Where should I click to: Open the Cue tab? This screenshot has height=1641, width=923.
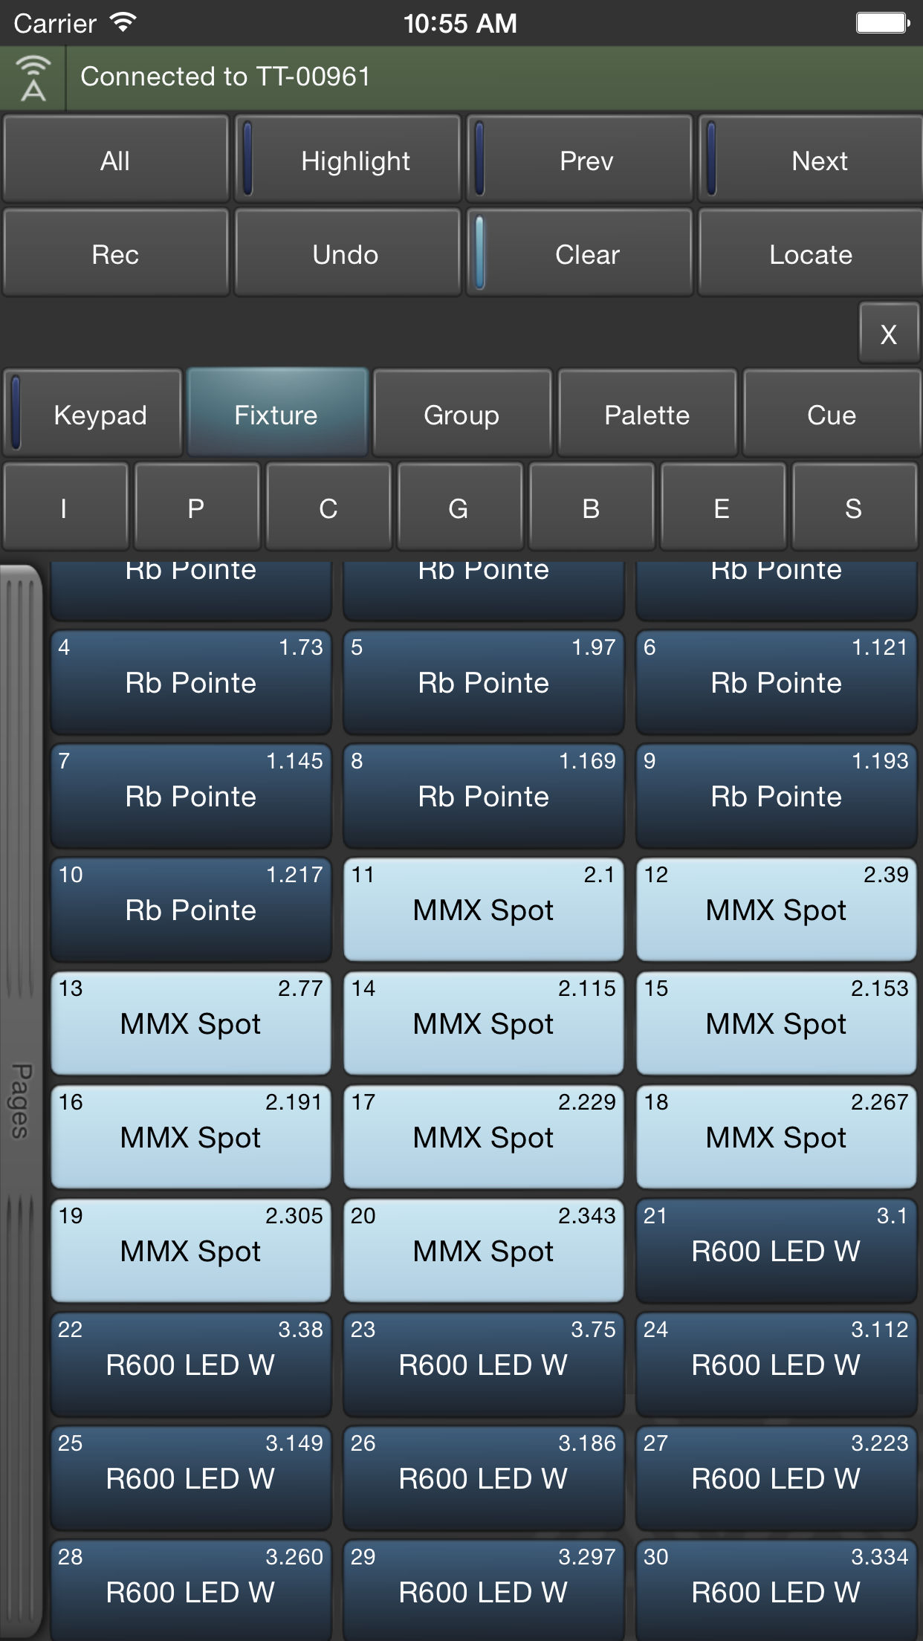[832, 413]
